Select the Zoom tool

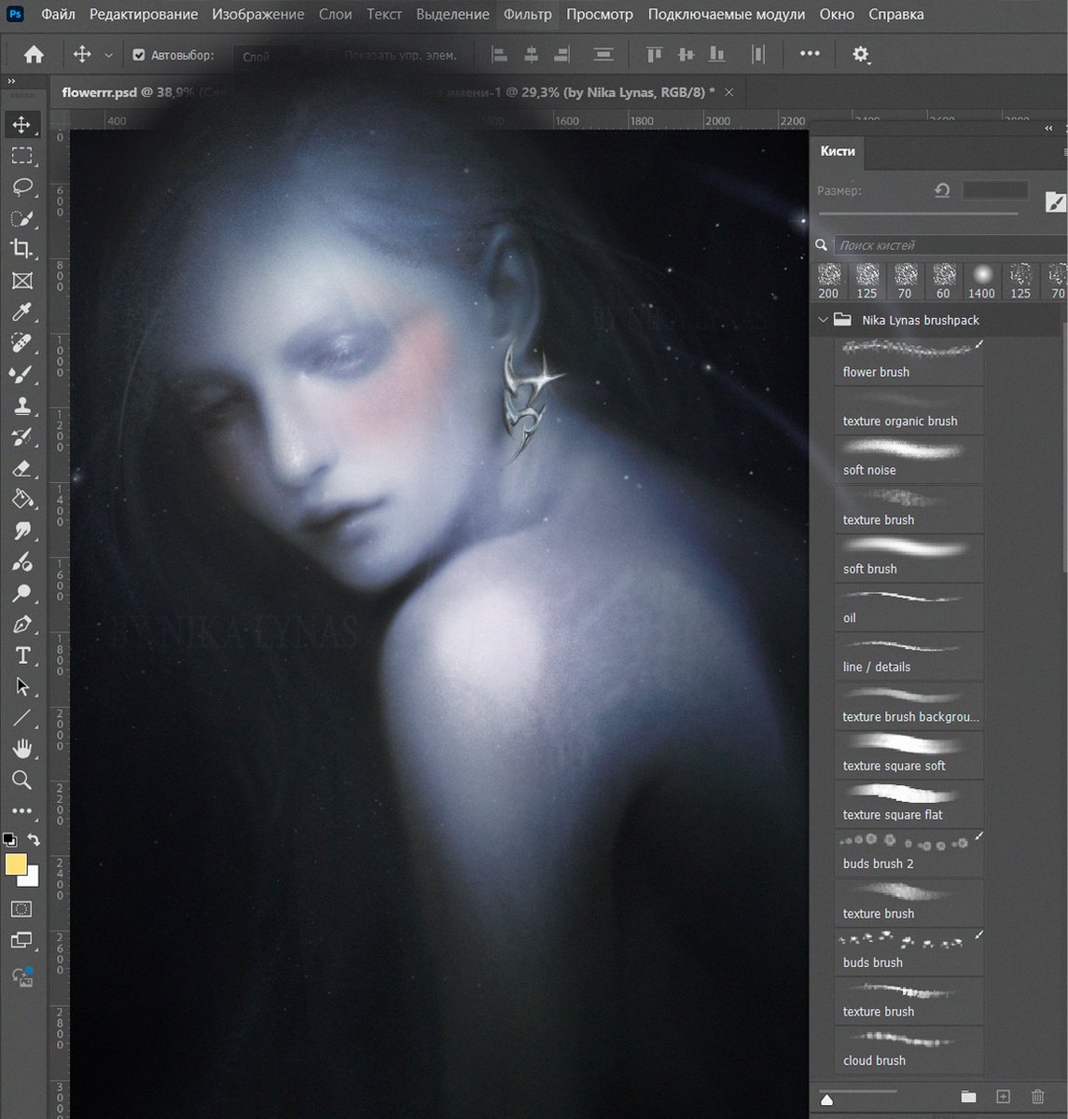(x=21, y=780)
